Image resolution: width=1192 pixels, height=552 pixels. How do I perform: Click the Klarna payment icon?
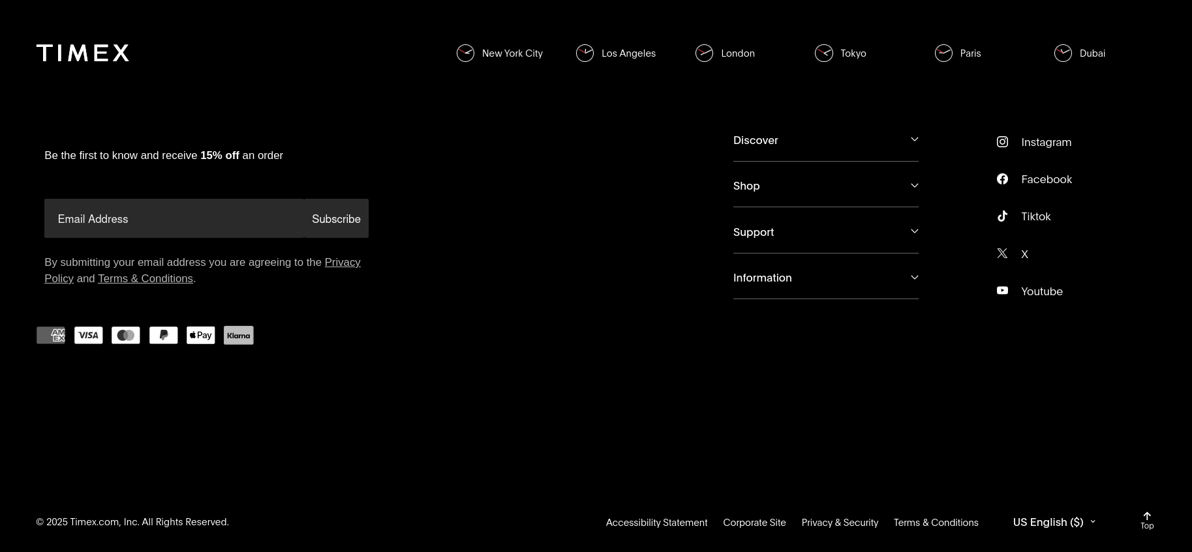pos(238,336)
